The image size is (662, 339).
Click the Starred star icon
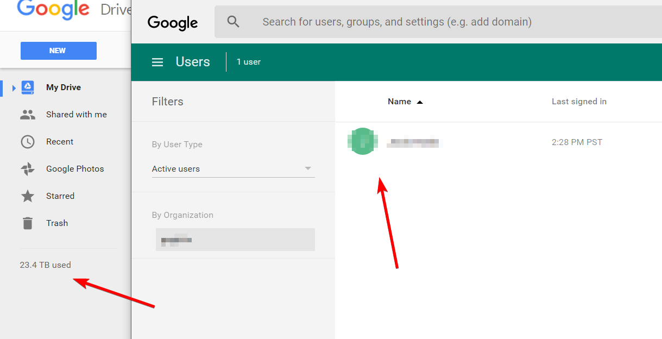click(28, 196)
